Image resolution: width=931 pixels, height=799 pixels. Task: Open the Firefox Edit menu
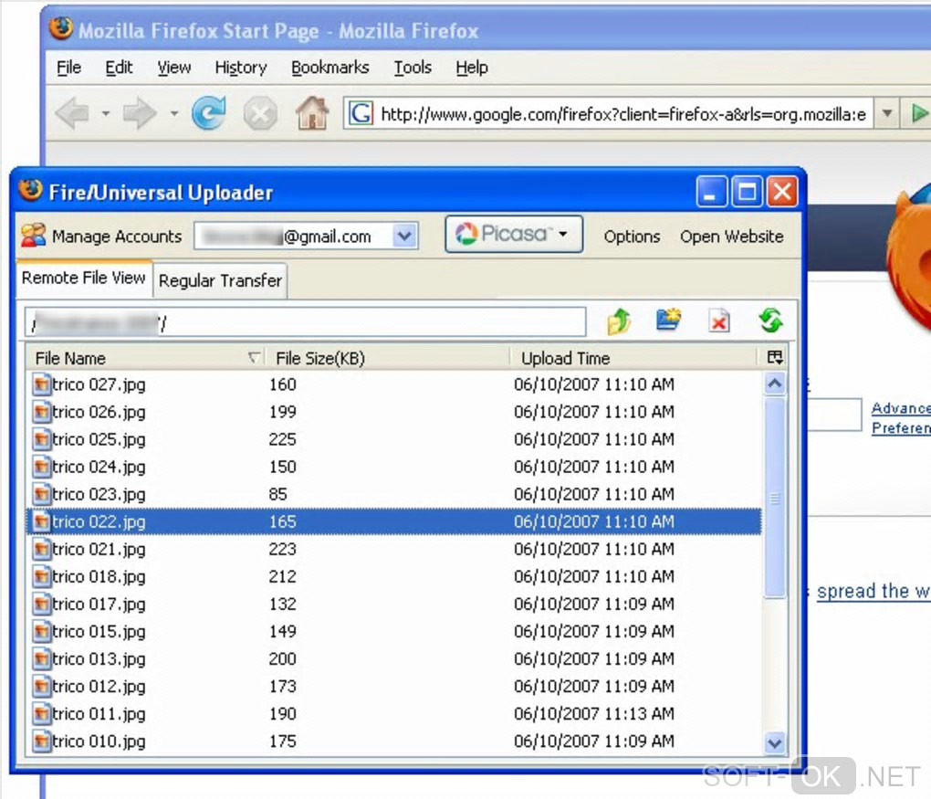tap(119, 68)
